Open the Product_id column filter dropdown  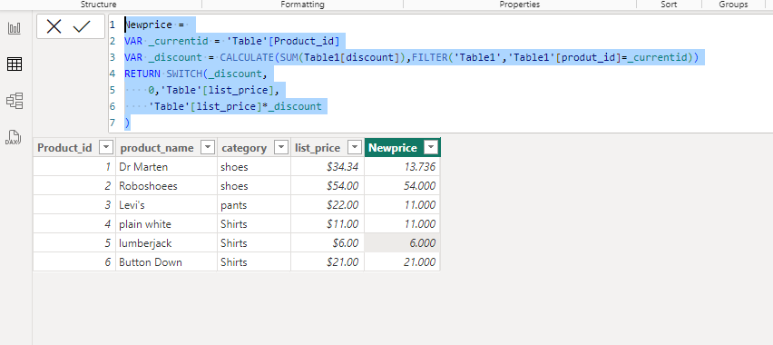pyautogui.click(x=106, y=147)
